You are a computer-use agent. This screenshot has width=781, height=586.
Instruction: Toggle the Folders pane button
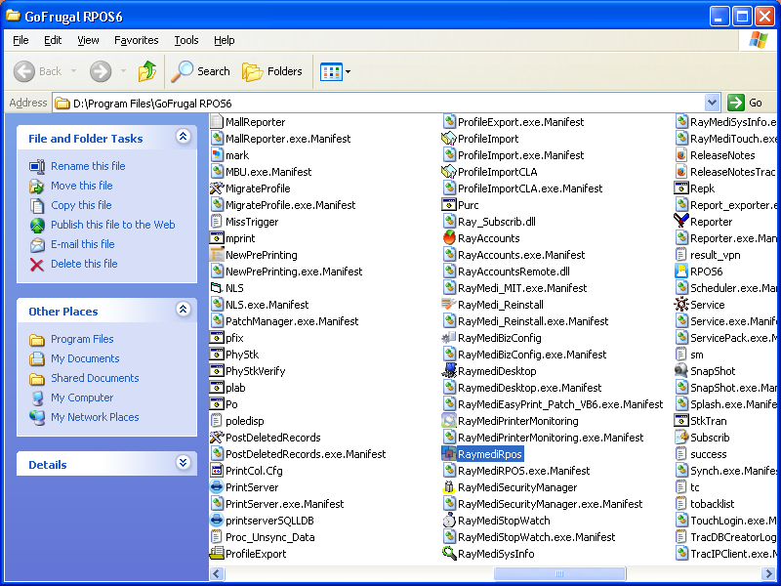[272, 71]
